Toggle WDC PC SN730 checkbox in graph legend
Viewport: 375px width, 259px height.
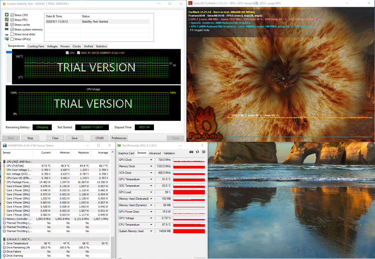point(78,53)
